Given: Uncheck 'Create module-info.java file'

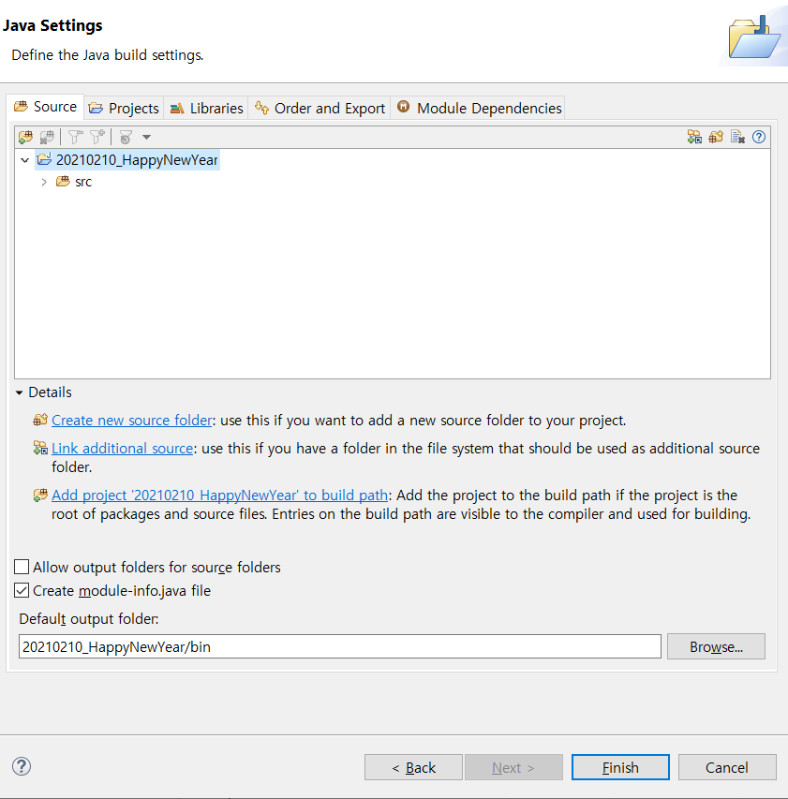Looking at the screenshot, I should pos(21,590).
